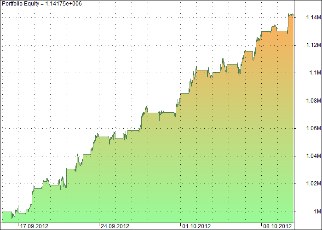Image resolution: width=322 pixels, height=230 pixels.
Task: Click the 1.04M y-axis label
Action: (308, 156)
